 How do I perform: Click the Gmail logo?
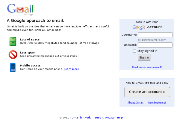21,10
